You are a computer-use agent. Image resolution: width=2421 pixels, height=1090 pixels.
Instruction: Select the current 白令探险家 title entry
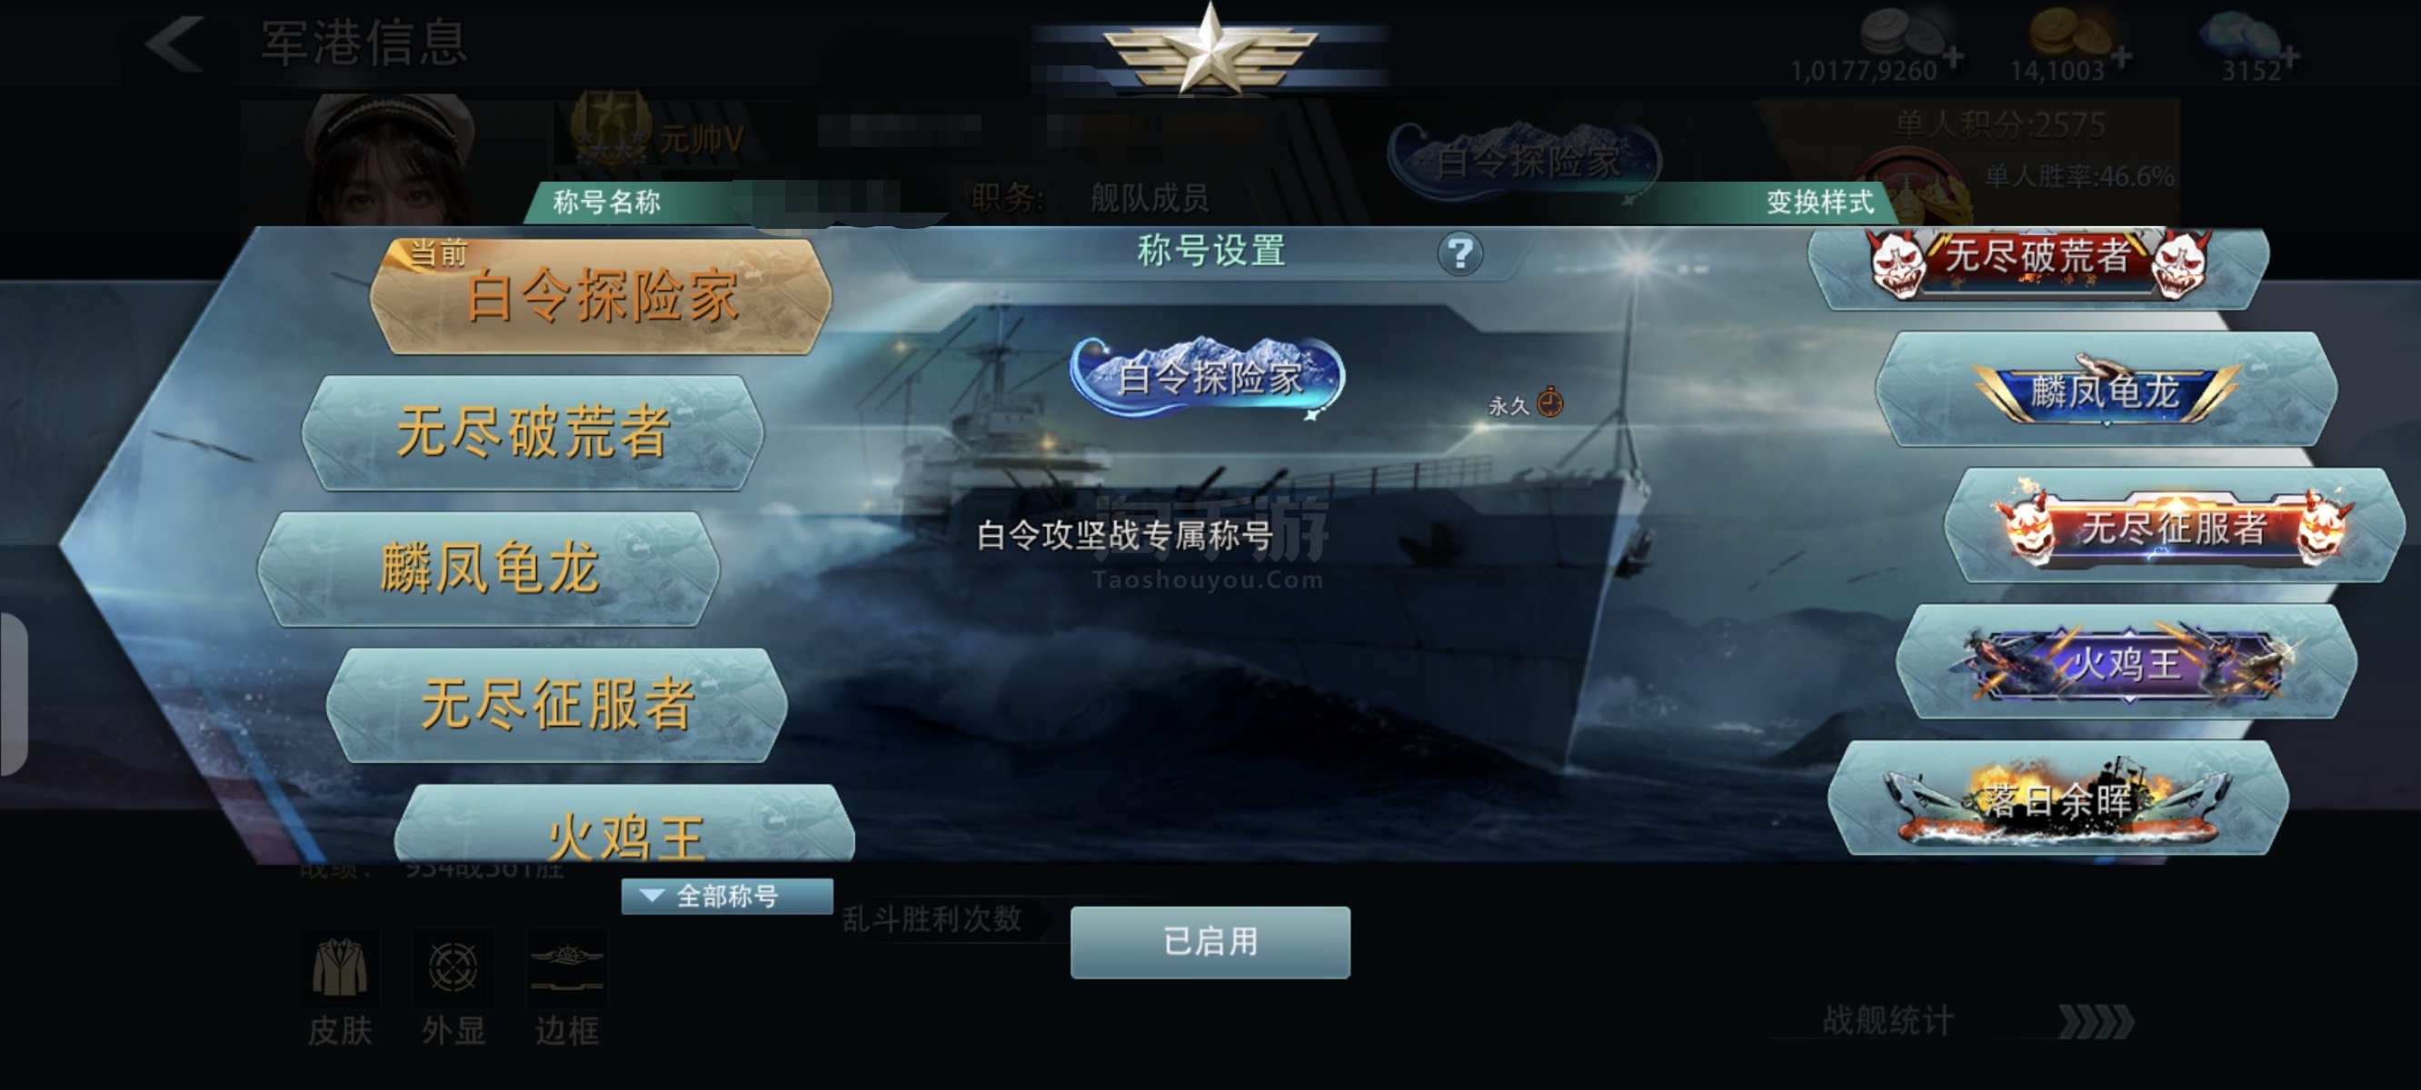(x=602, y=295)
